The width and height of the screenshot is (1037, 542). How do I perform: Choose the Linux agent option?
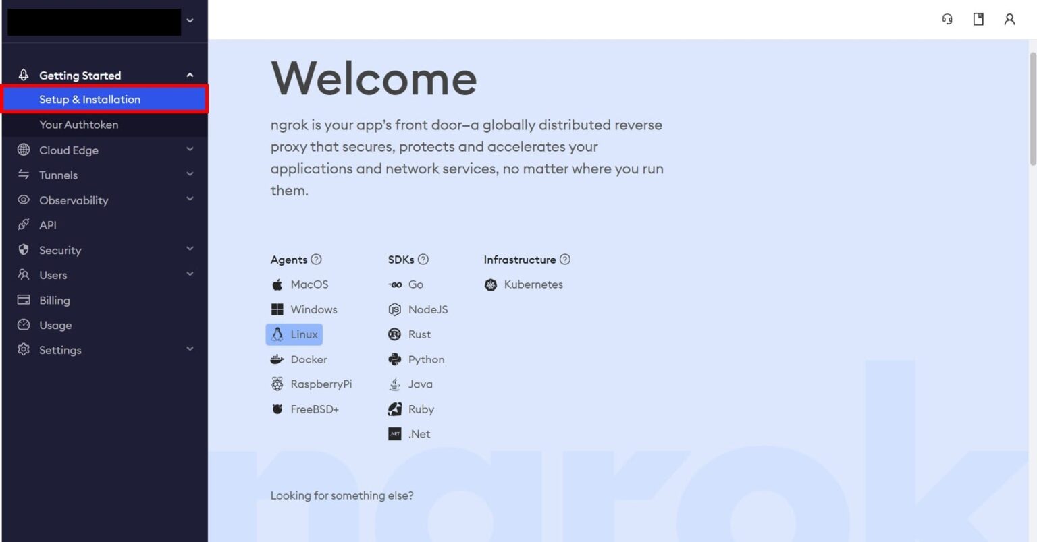(x=294, y=334)
